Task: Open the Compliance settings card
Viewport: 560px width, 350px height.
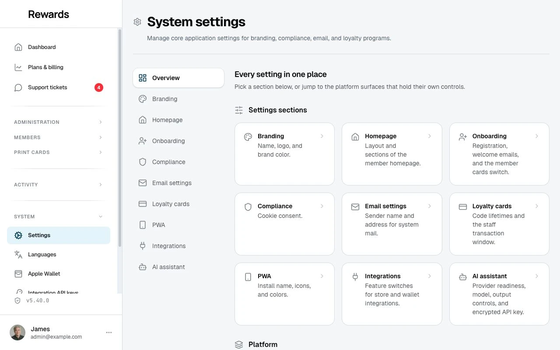Action: 284,224
